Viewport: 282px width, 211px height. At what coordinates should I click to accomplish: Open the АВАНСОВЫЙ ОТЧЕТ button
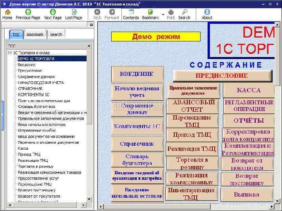(193, 106)
